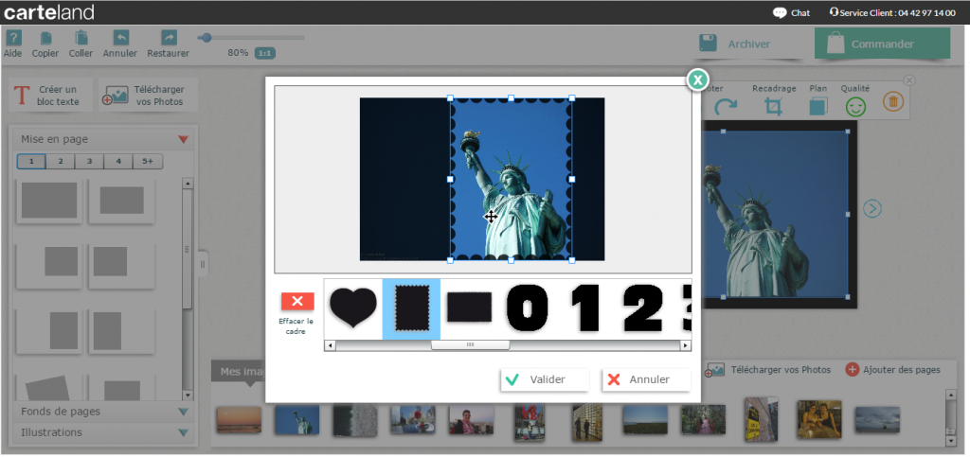The height and width of the screenshot is (457, 970).
Task: Select the heart-shaped frame mask
Action: [352, 308]
